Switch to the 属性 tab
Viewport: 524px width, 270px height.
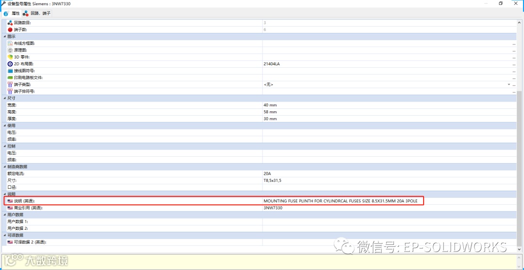click(x=12, y=14)
